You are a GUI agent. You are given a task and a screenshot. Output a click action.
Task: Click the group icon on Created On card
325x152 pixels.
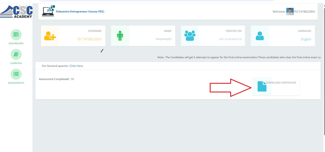pos(190,35)
